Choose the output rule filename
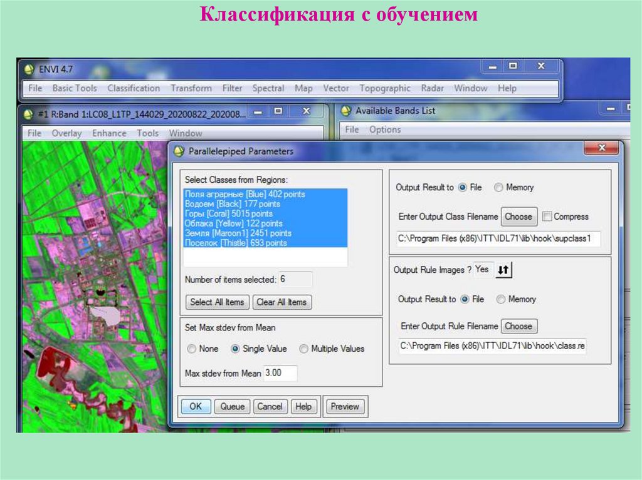The width and height of the screenshot is (642, 480). click(518, 326)
